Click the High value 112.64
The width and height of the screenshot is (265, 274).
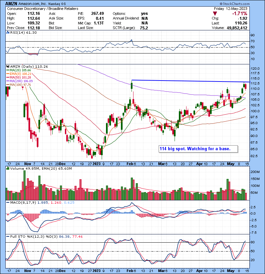tap(34, 18)
